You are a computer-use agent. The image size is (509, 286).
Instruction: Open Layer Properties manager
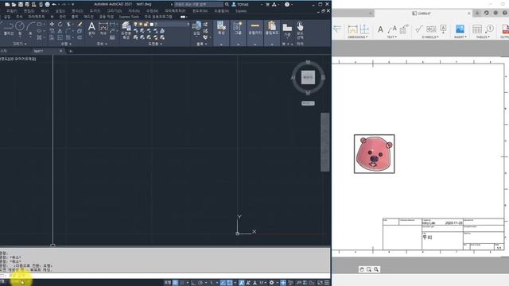click(x=126, y=30)
